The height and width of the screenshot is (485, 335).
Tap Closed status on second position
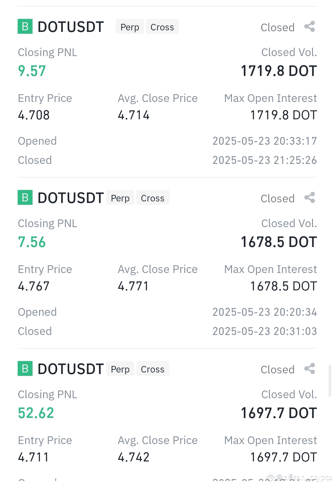(278, 198)
